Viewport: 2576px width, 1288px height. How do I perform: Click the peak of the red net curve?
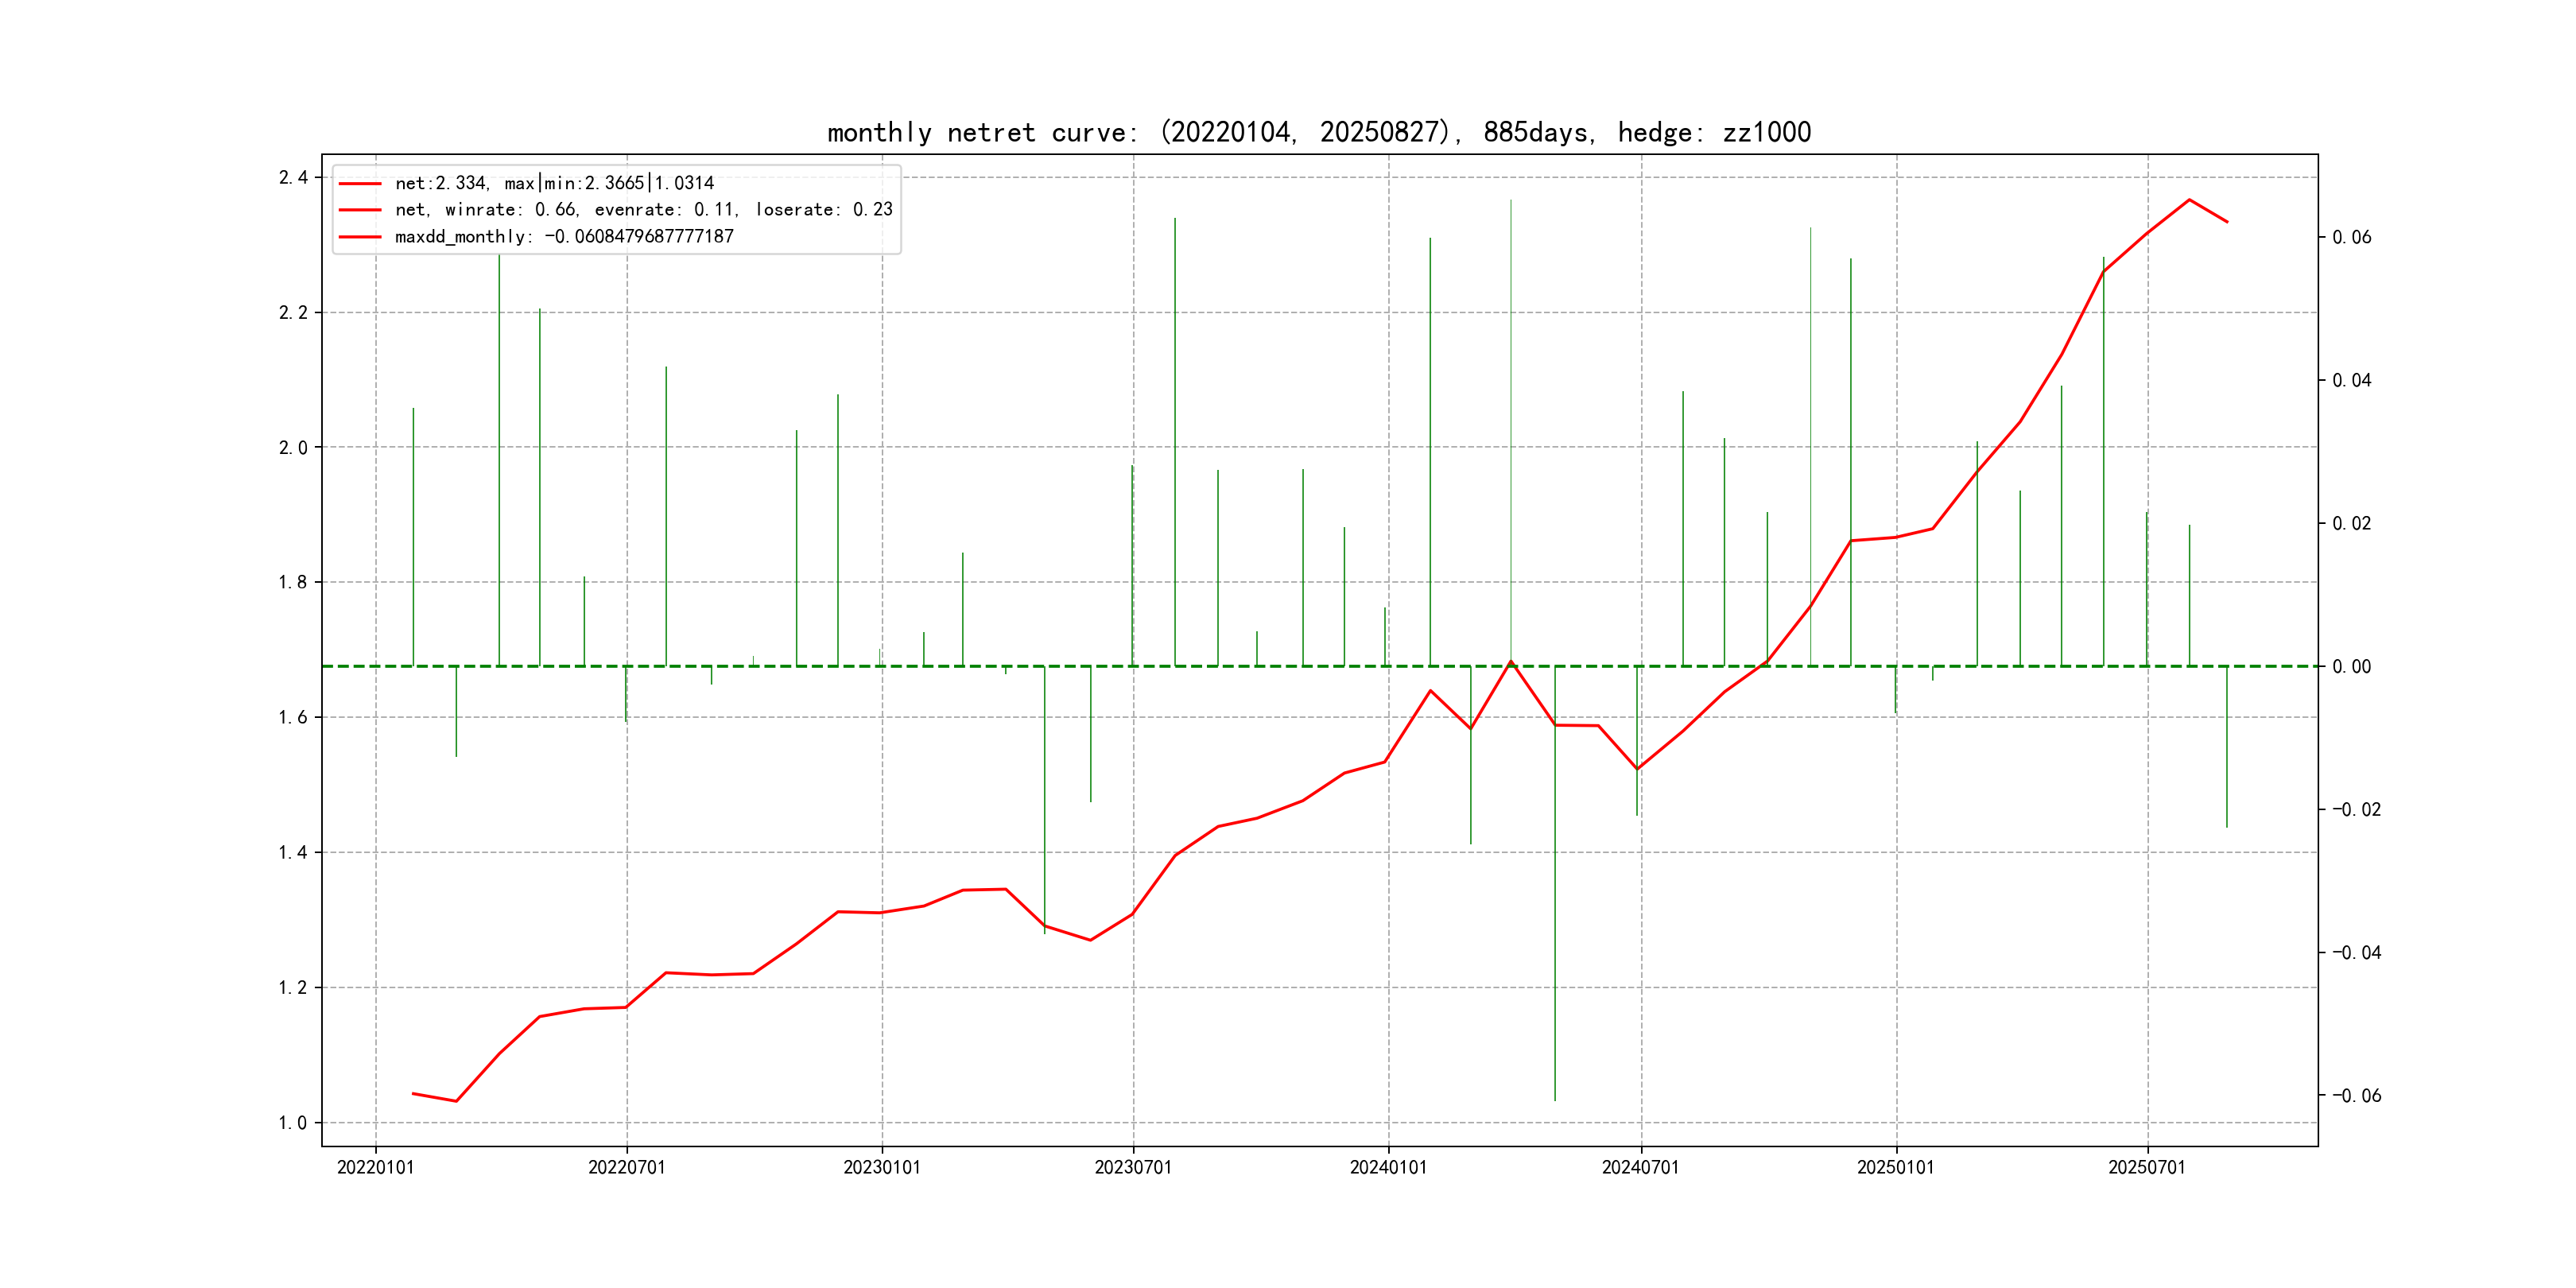click(x=2189, y=200)
